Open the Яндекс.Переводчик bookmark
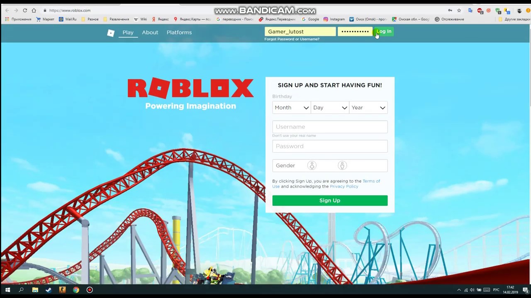The image size is (531, 298). coord(277,19)
